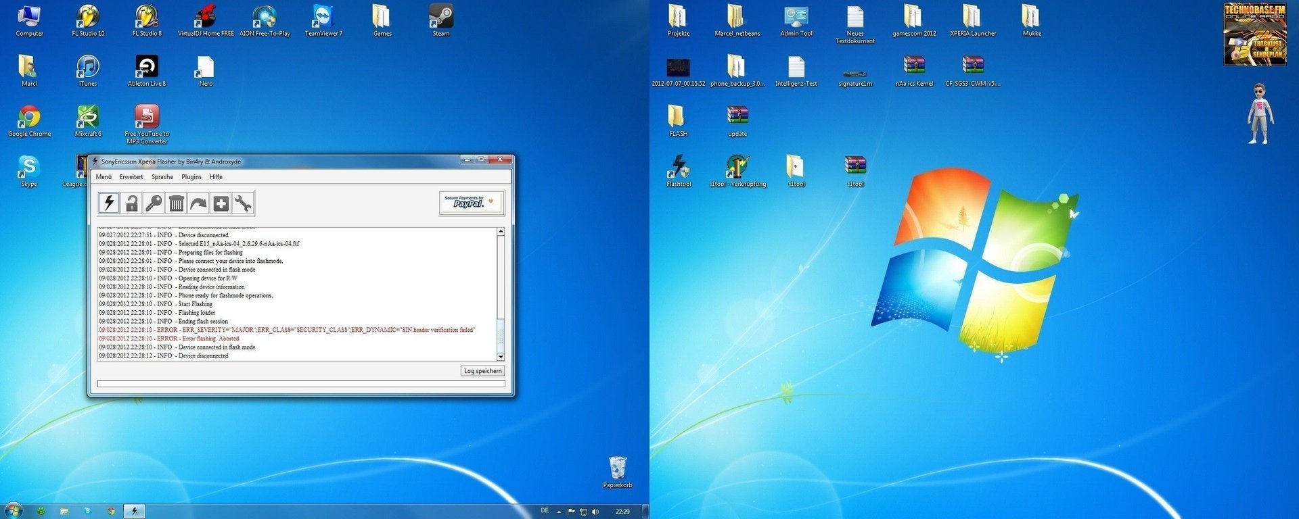Click the log scrollbar up arrow
Image resolution: width=1299 pixels, height=519 pixels.
(501, 232)
